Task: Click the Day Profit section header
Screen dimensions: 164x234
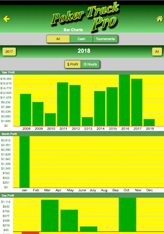Action: [82, 196]
